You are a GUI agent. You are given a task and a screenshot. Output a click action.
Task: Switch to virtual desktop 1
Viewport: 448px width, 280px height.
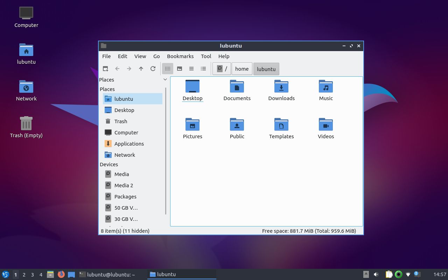pos(15,274)
